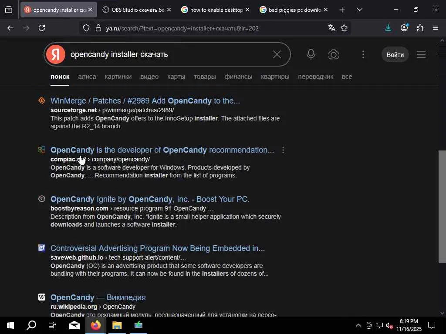Screen dimensions: 446x334
Task: Open taskbar clock showing 6:19 PM
Action: (409, 325)
